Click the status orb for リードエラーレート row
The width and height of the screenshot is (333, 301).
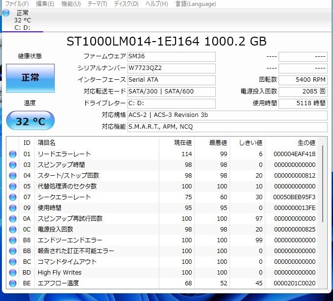13,154
